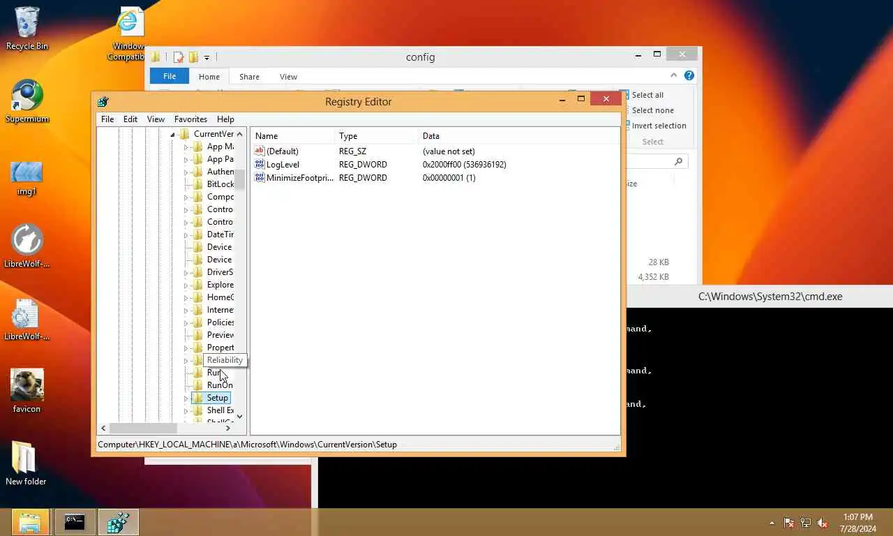Switch to Home tab in config window

[209, 77]
